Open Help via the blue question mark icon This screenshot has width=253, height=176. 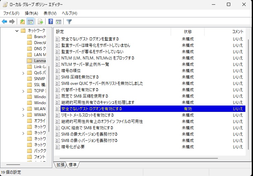tap(51, 22)
